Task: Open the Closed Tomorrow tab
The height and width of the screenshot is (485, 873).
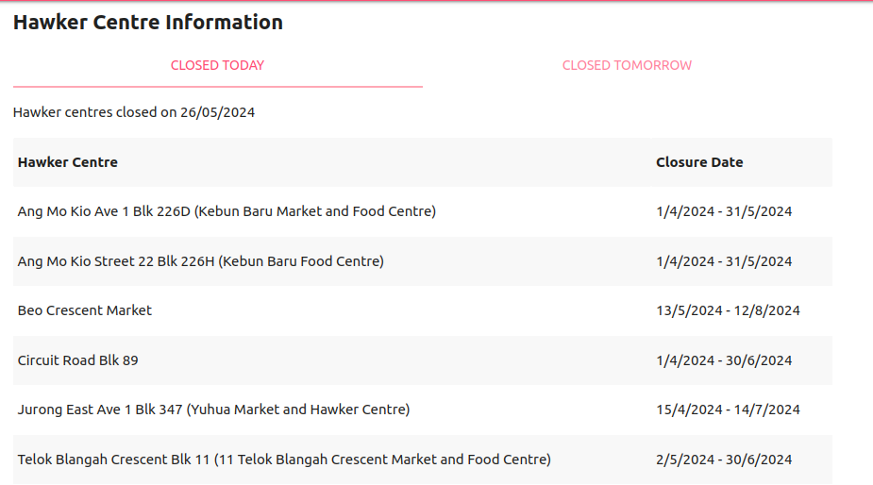Action: [627, 66]
